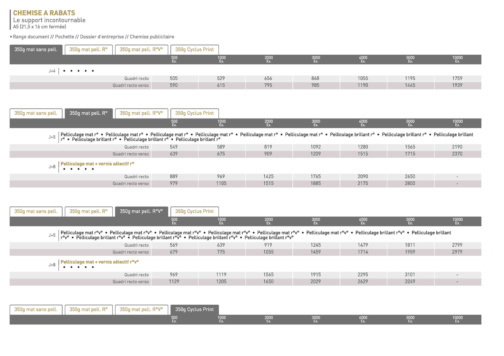Click the 10000 Ex. column header in bottom table

(457, 319)
